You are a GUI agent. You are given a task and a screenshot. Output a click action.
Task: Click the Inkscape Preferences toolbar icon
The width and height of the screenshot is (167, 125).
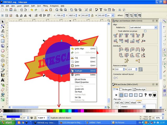(120, 10)
